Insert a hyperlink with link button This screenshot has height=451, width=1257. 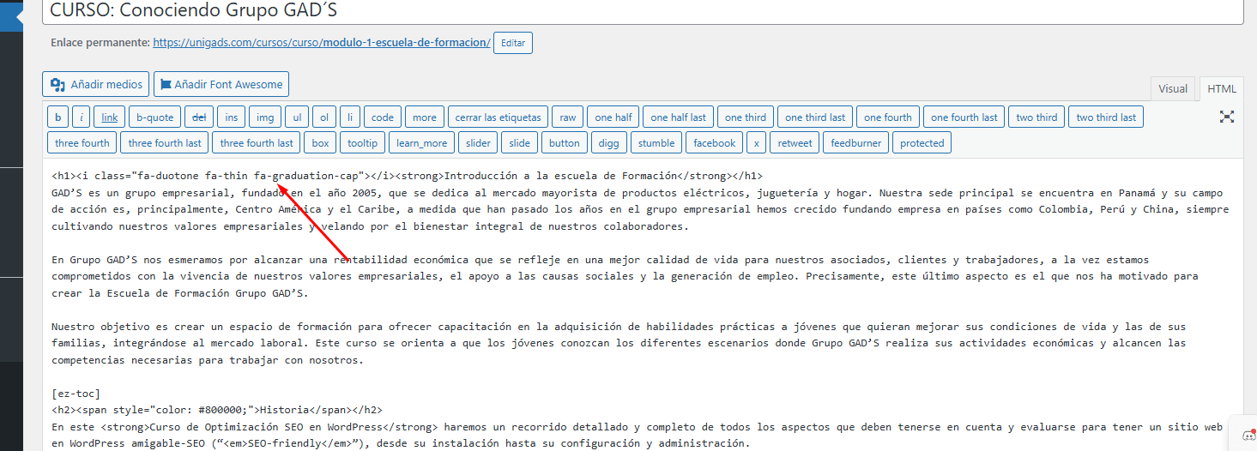110,117
